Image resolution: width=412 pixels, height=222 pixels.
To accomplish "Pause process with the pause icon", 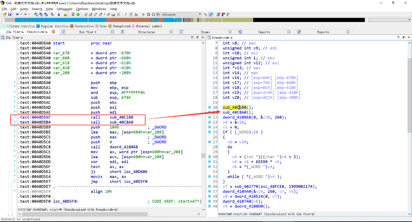I will [x=148, y=14].
